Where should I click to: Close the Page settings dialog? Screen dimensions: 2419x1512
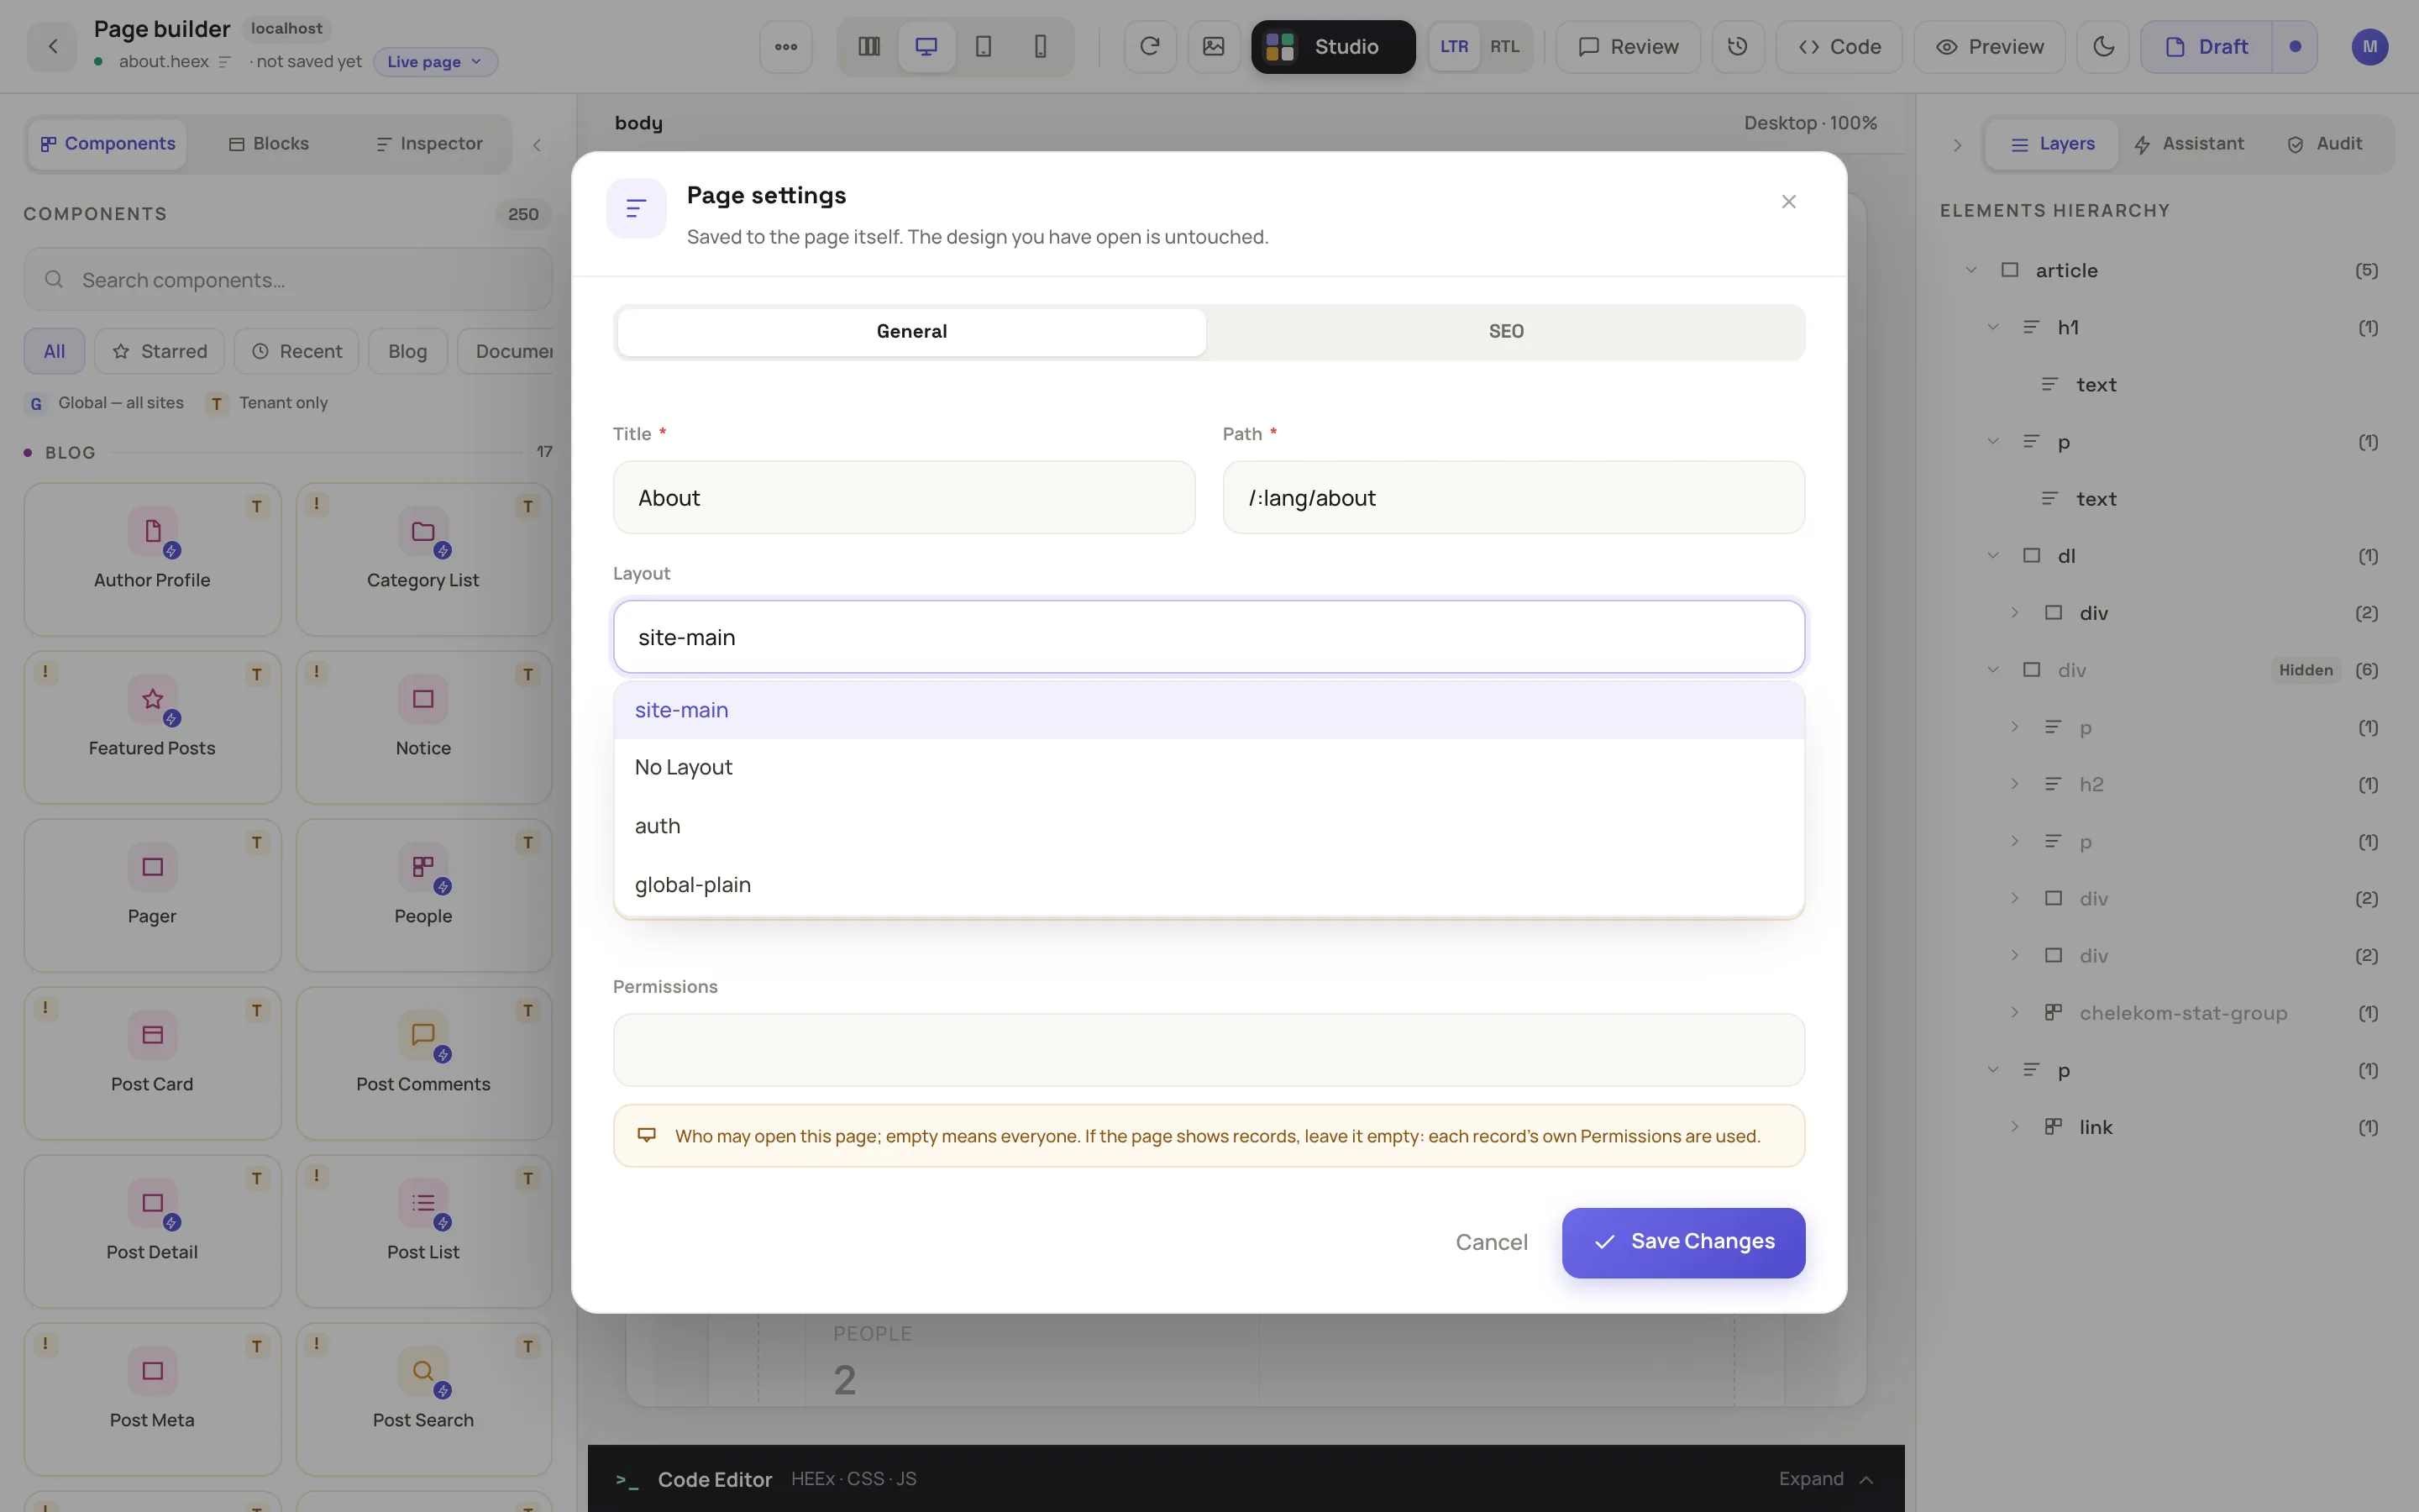(x=1788, y=202)
